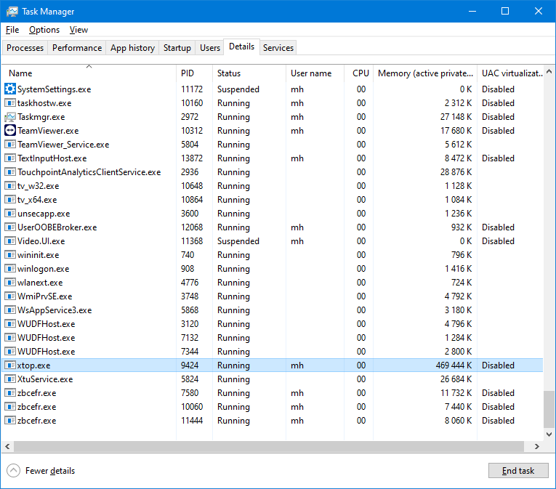Click the Task Manager title bar icon
Viewport: 556px width, 489px height.
[x=12, y=12]
